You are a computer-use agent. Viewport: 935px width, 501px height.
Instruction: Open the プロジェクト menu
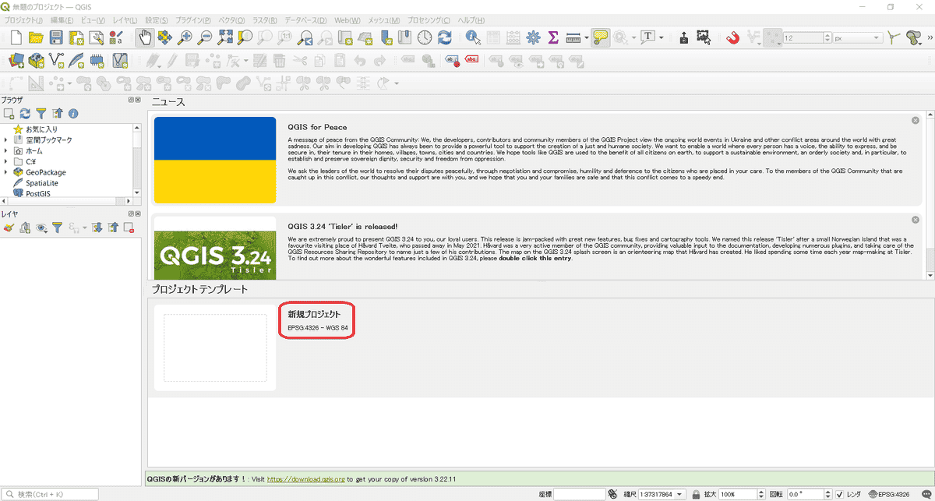point(23,19)
